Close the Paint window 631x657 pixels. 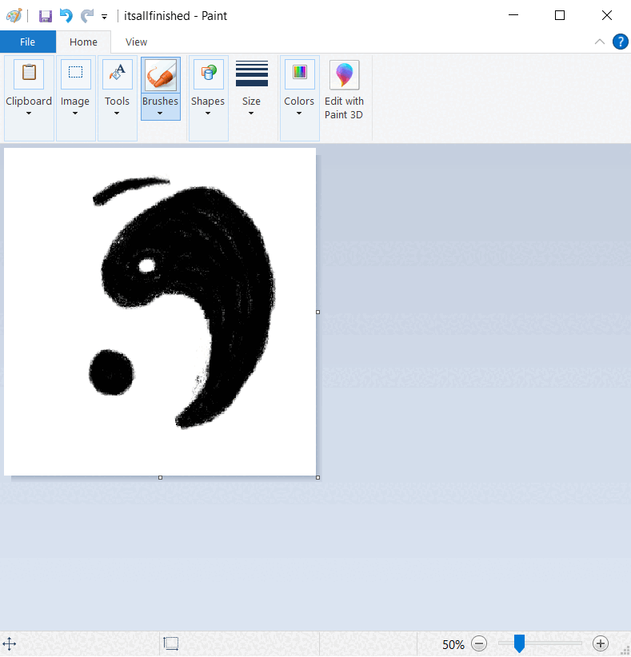point(607,15)
